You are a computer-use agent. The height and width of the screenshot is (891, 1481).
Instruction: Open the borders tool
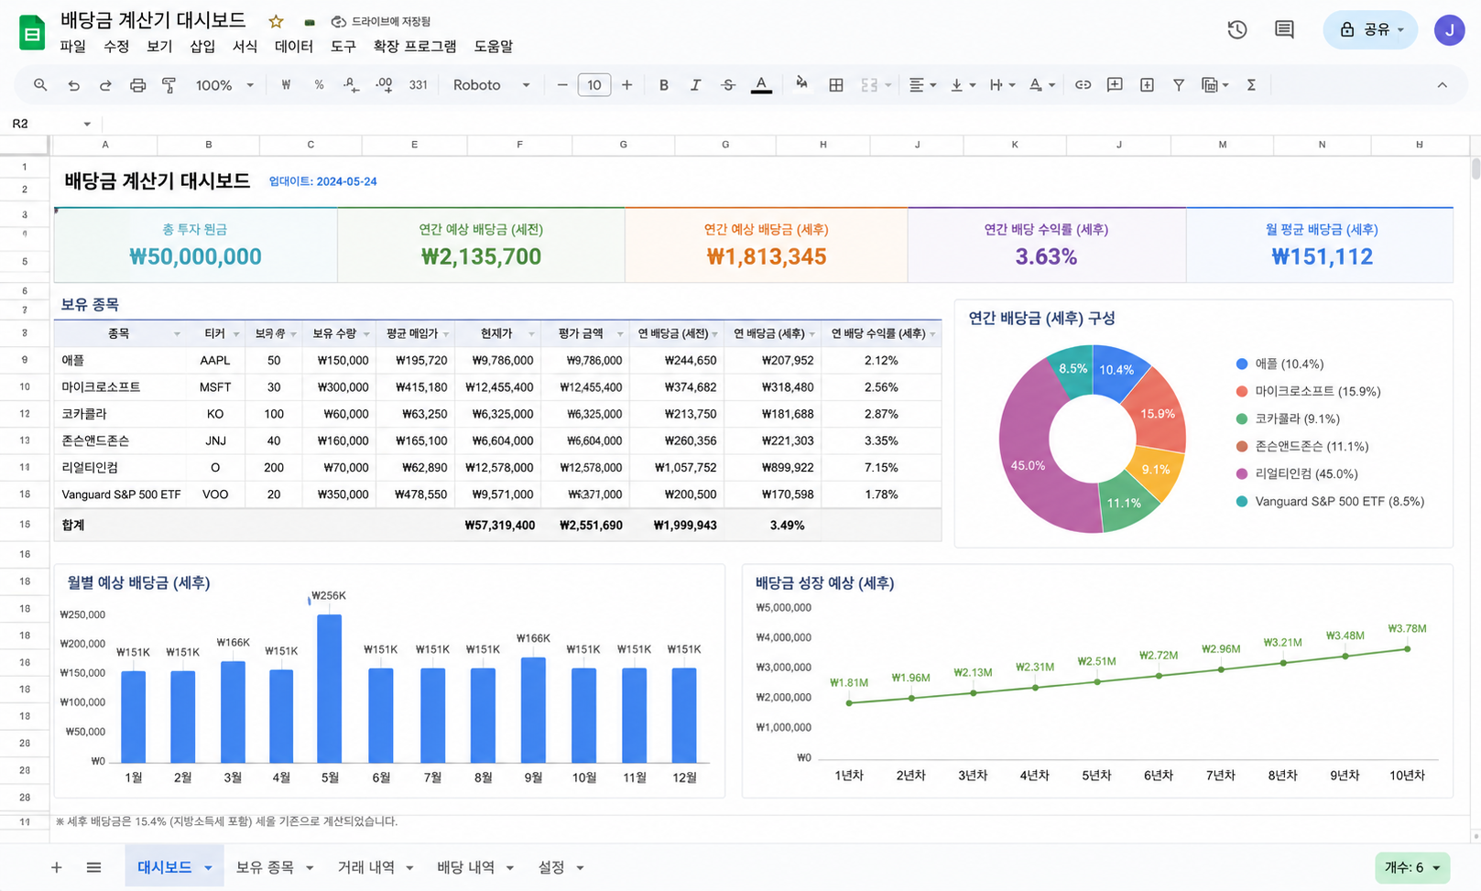(x=836, y=85)
